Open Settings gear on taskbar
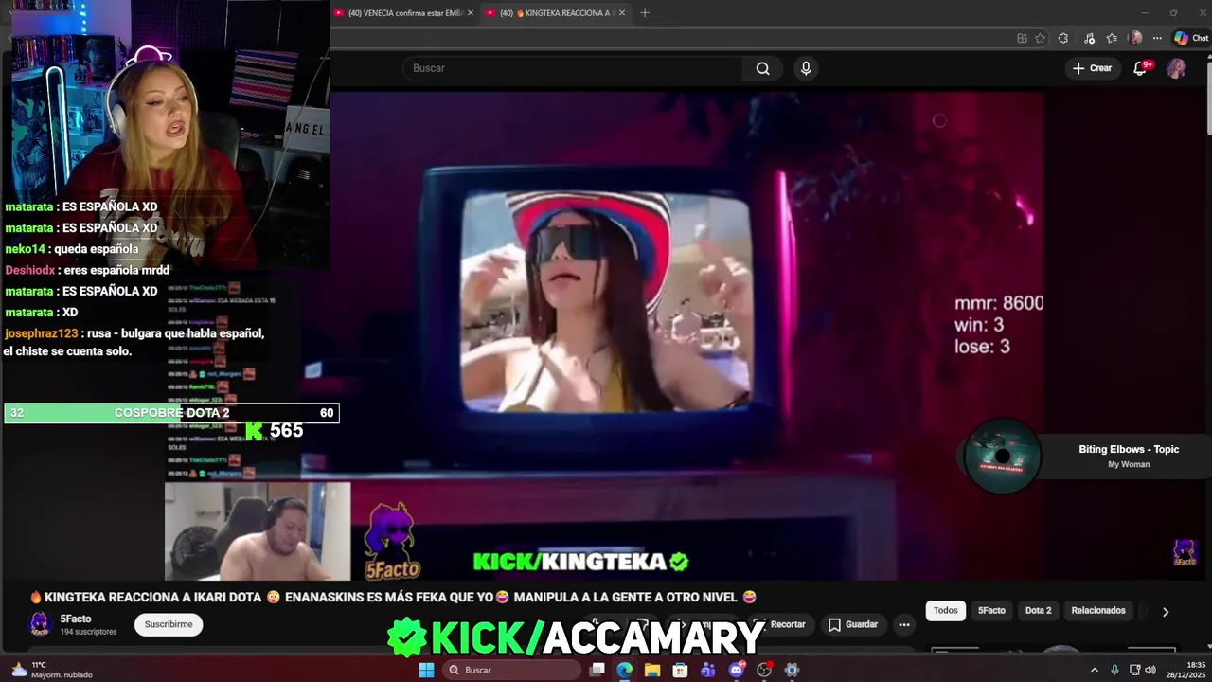Screen dimensions: 1212x682 792,670
